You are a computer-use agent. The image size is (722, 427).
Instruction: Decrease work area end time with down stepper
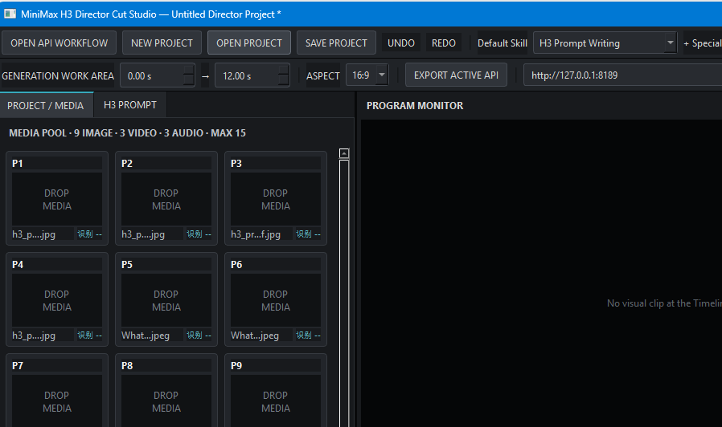284,81
